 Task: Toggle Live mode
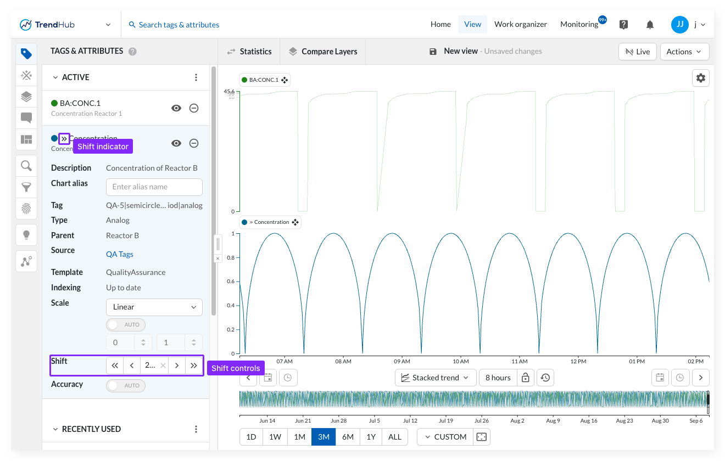coord(637,52)
